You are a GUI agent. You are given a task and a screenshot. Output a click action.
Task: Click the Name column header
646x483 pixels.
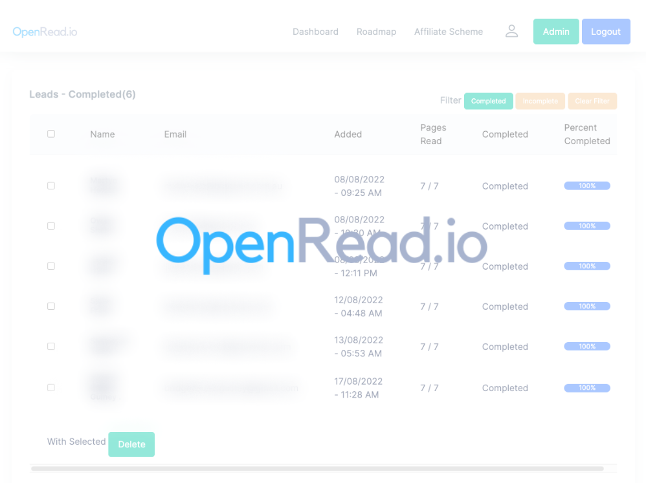102,134
